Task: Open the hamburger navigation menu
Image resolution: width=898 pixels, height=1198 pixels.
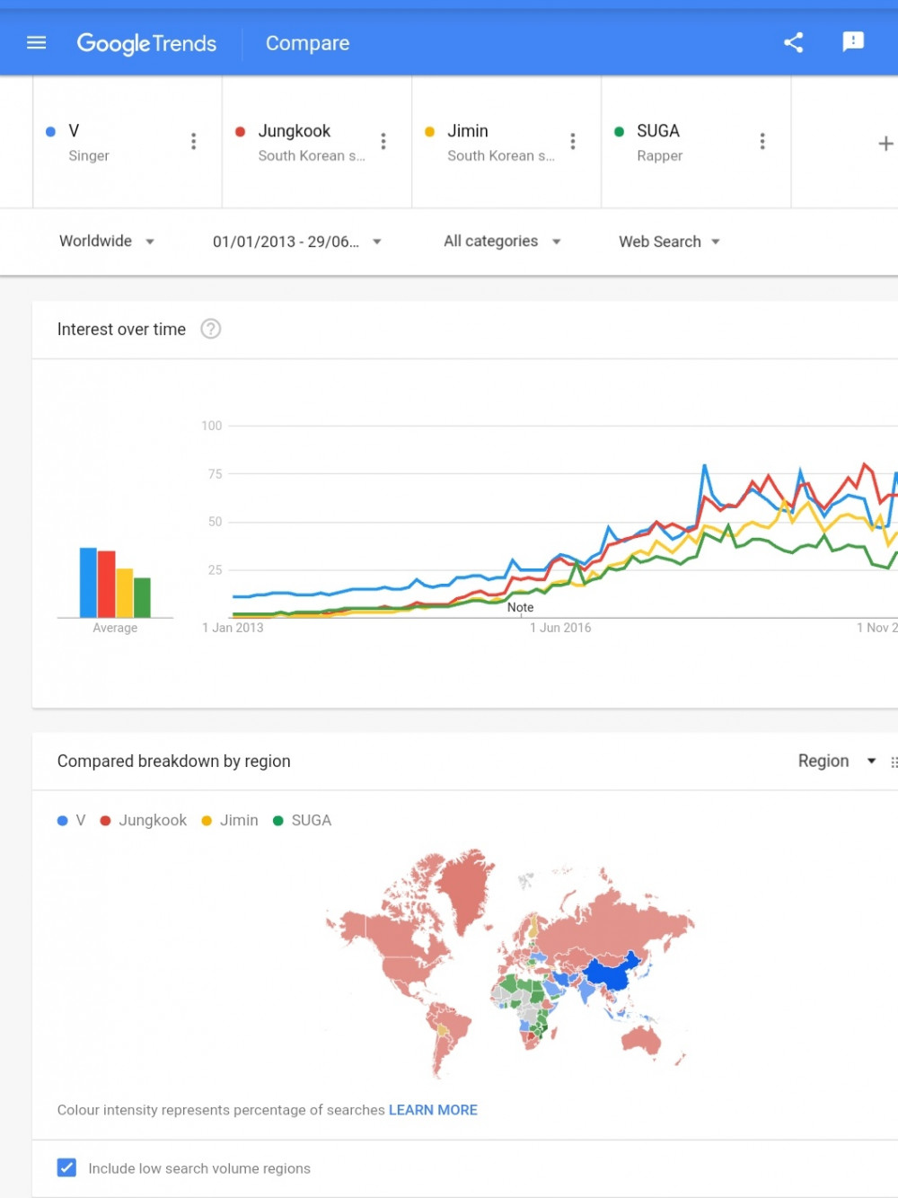Action: click(36, 42)
